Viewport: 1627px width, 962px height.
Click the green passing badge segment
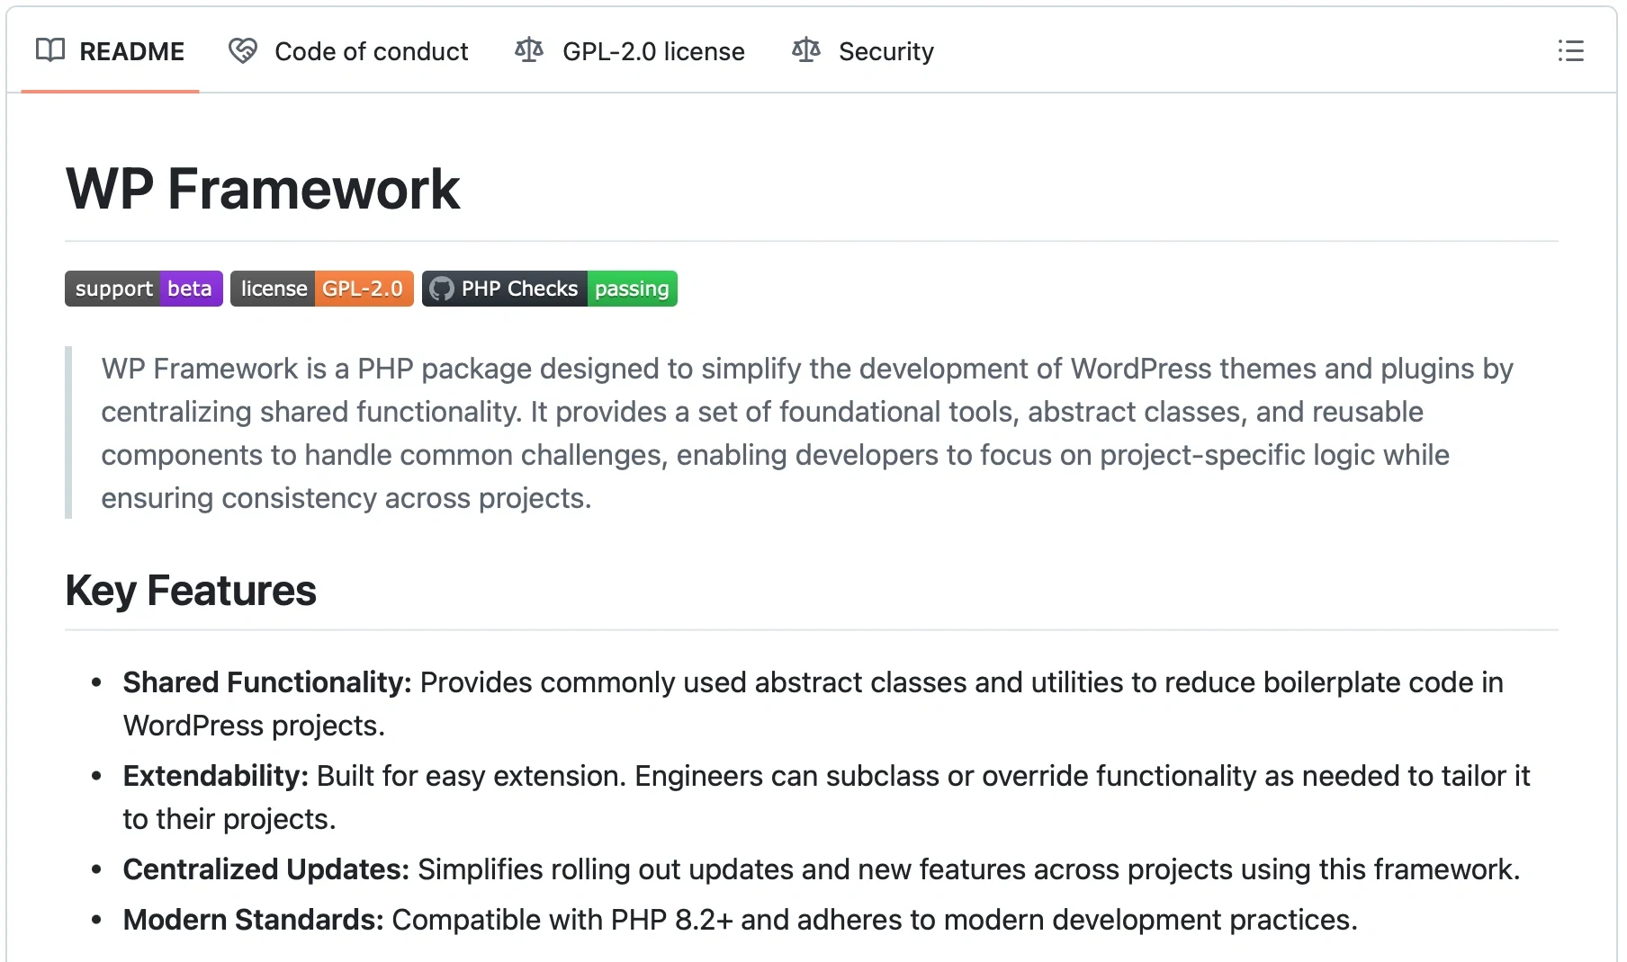632,289
